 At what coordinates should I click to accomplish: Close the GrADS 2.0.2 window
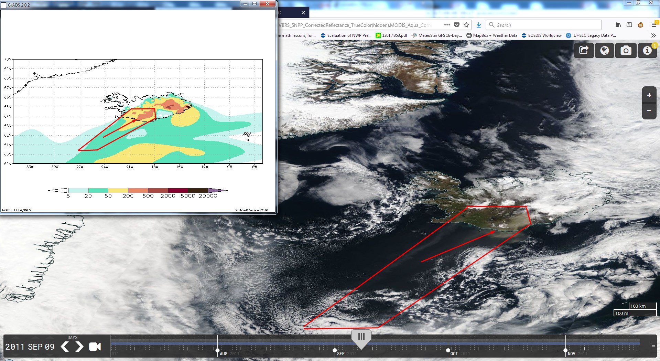(x=267, y=4)
